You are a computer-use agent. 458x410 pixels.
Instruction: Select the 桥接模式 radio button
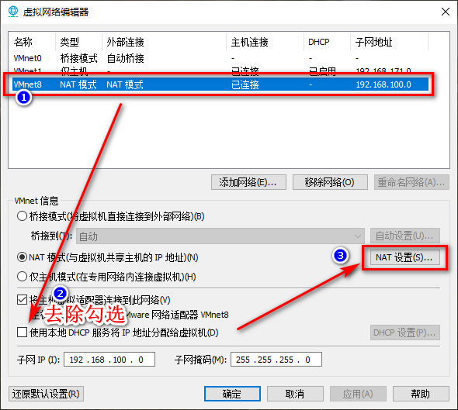coord(23,216)
